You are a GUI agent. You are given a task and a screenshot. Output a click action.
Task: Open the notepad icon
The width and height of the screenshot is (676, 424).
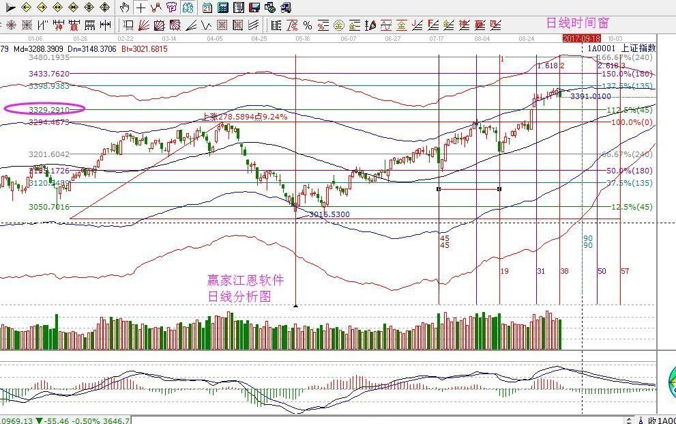tap(239, 8)
